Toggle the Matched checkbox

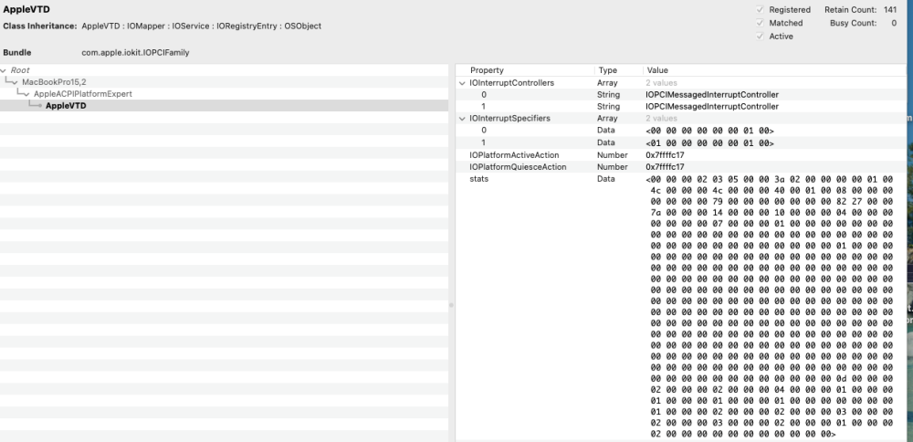[x=760, y=24]
